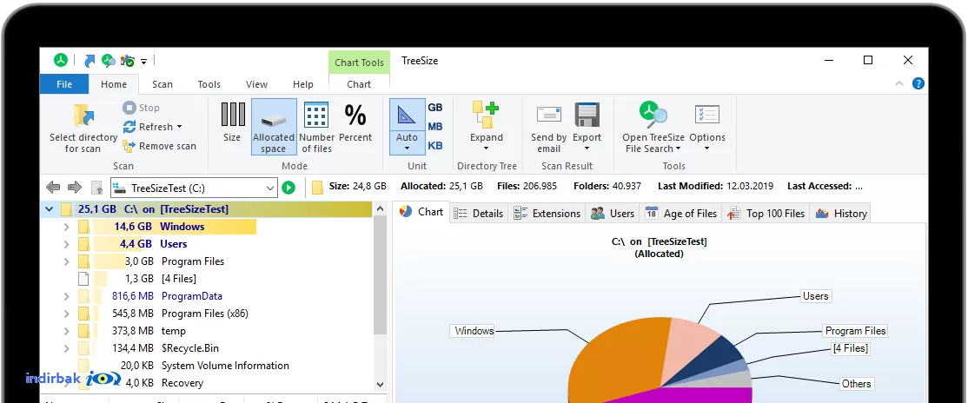Click the blue arrow quick access icon
968x403 pixels.
pyautogui.click(x=90, y=61)
